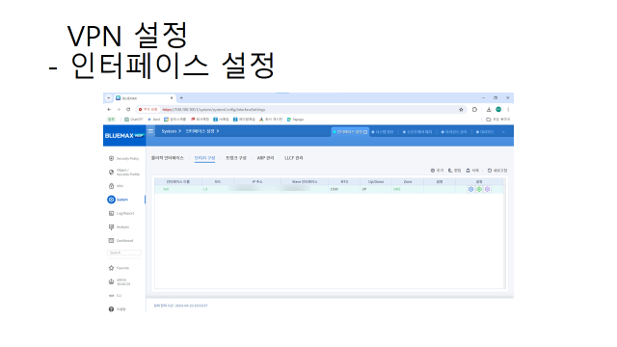The image size is (617, 347).
Task: Open the VPN sidebar section
Action: click(x=116, y=186)
